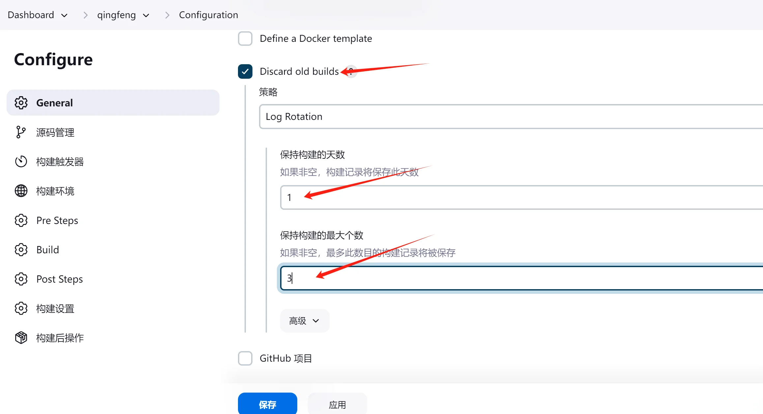
Task: Navigate to the Build section
Action: [113, 250]
